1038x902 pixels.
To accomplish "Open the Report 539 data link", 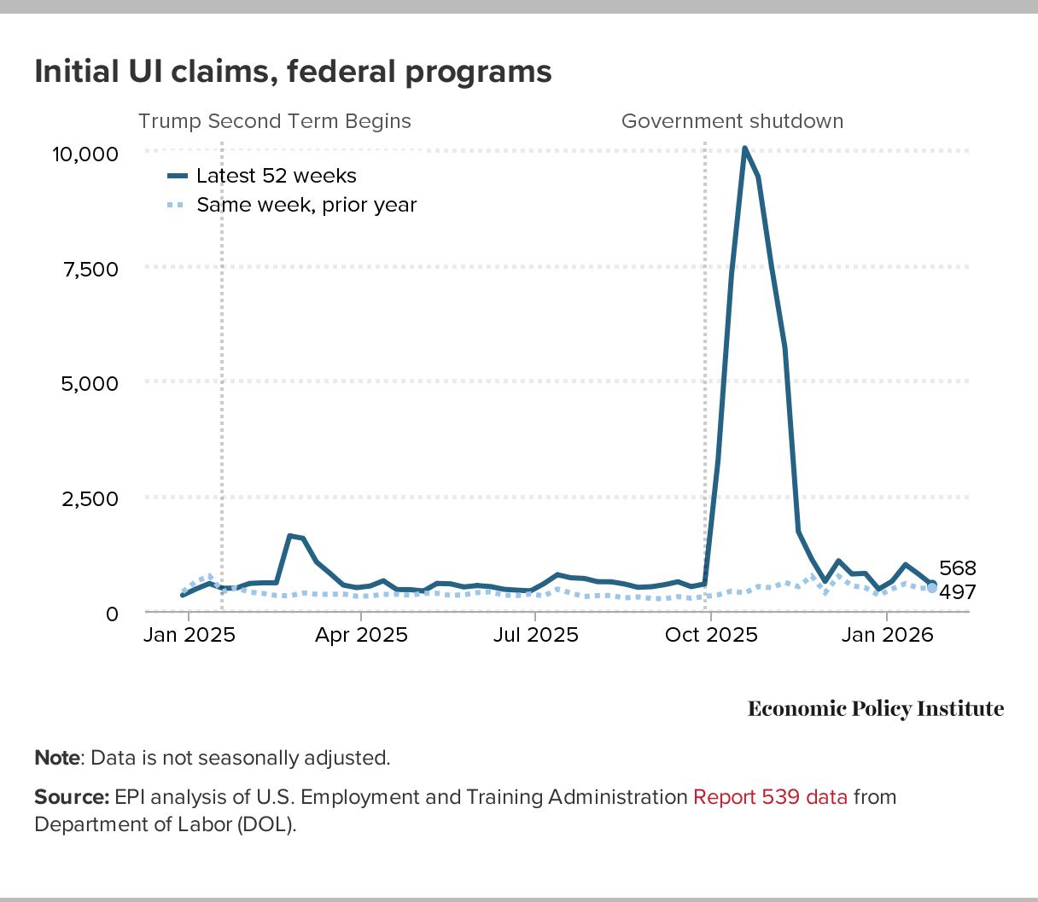I will click(x=770, y=797).
